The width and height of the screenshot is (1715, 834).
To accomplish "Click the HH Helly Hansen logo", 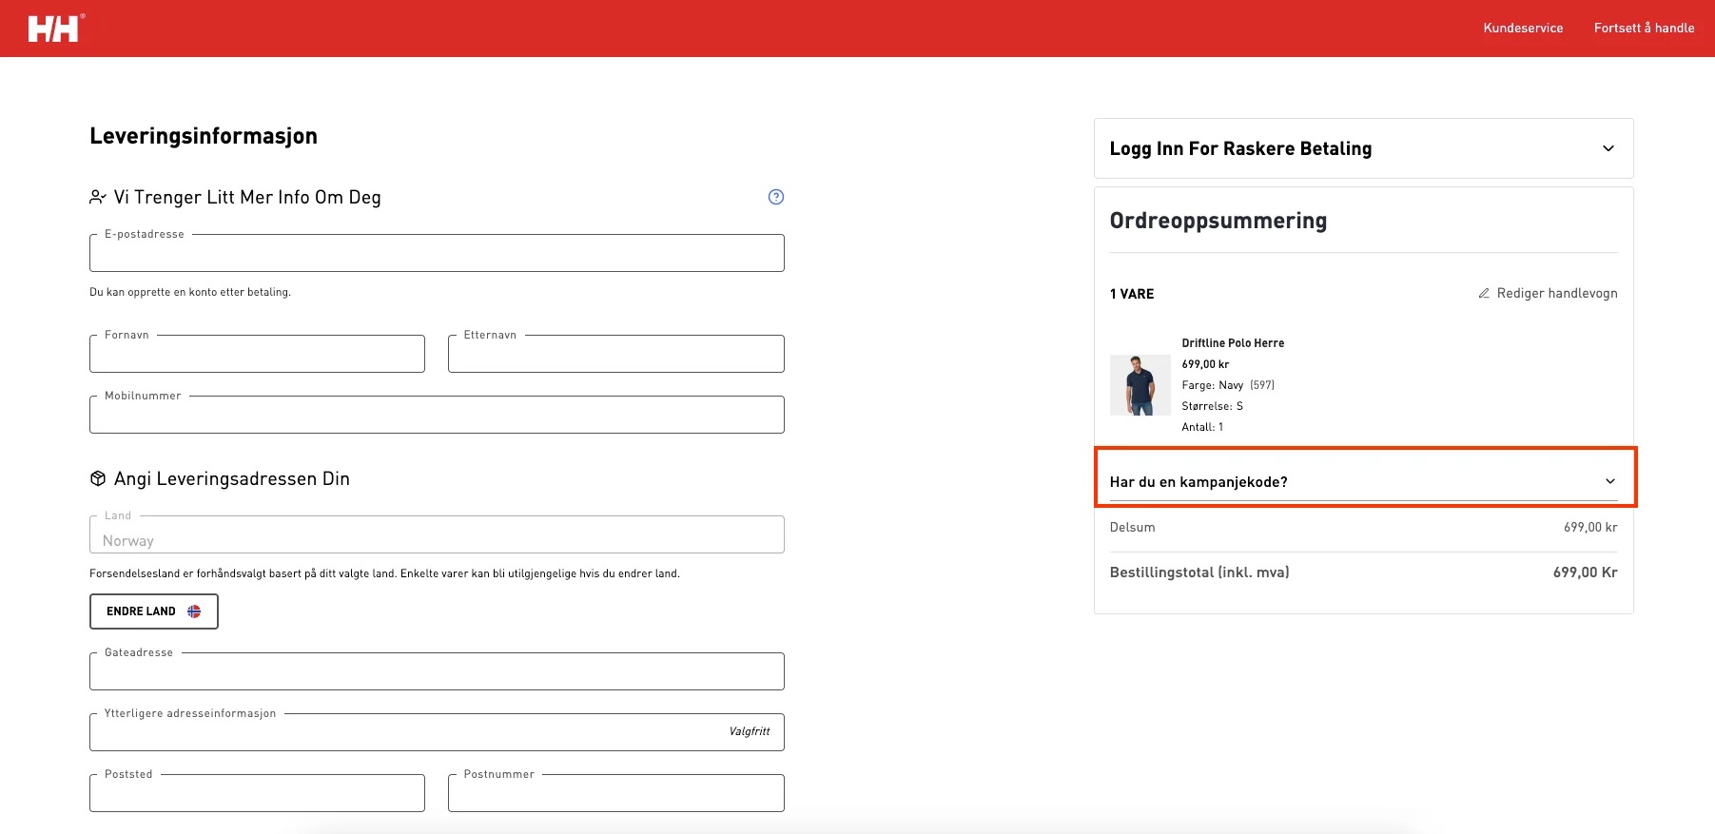I will pos(56,29).
